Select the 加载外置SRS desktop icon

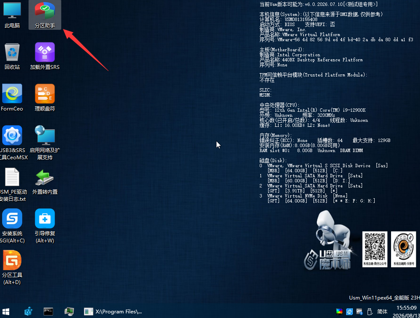(45, 56)
